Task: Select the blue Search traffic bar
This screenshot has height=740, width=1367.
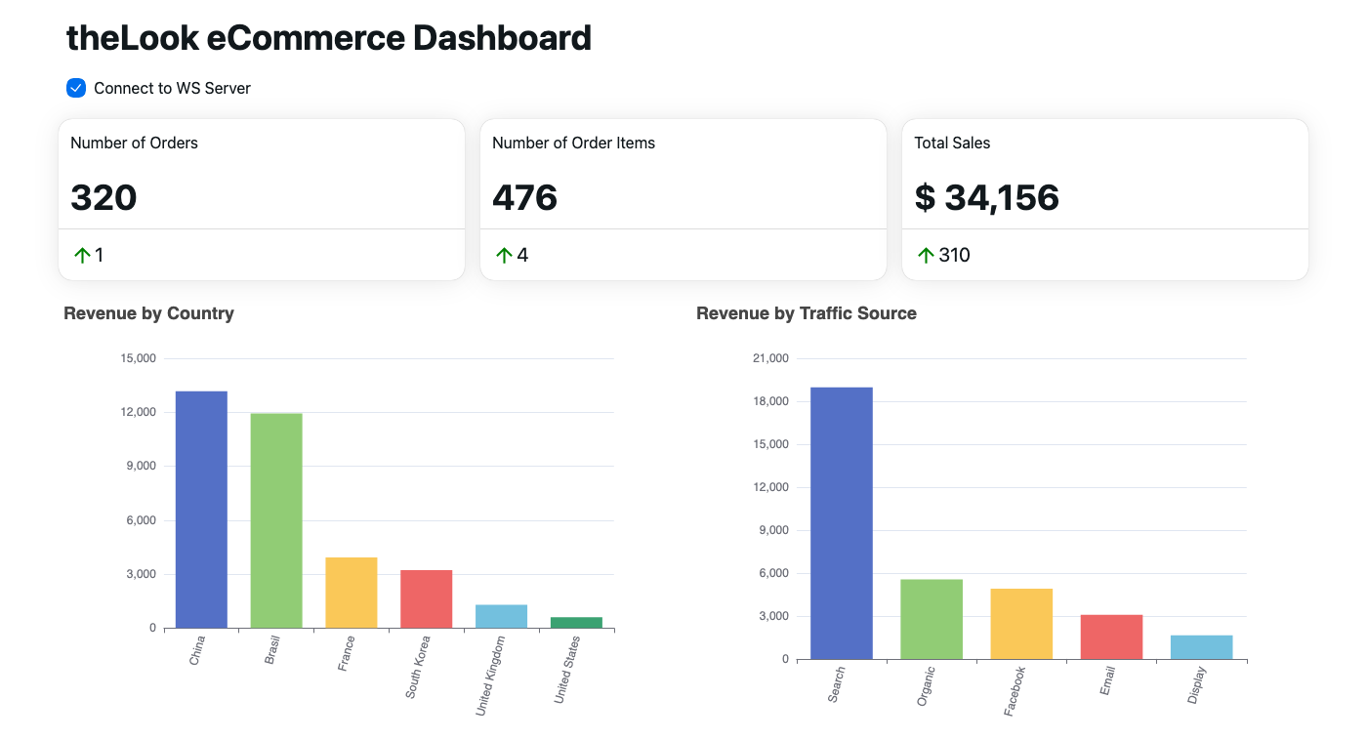Action: click(842, 523)
